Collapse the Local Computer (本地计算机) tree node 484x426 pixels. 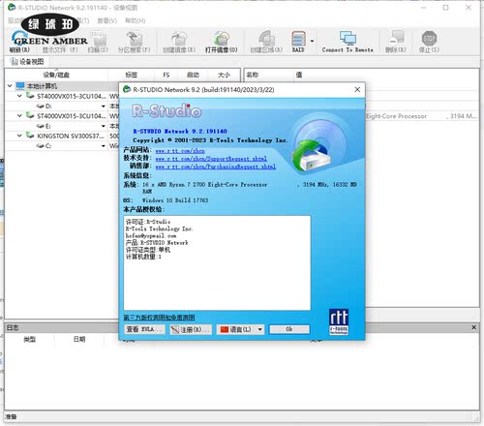(x=10, y=86)
